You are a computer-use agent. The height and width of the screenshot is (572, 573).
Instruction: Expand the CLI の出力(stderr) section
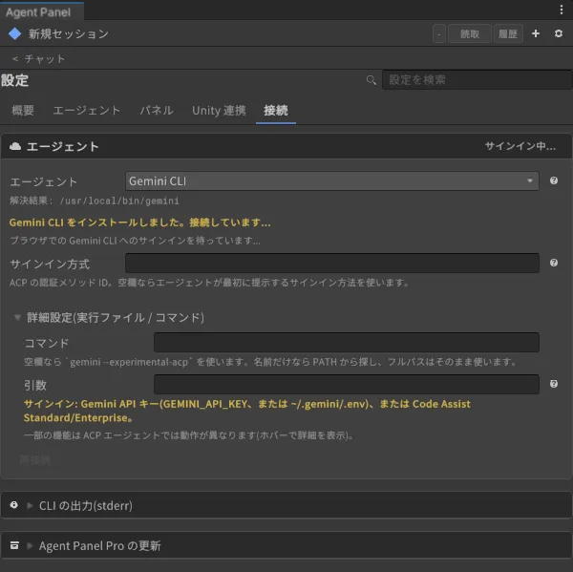click(x=30, y=505)
